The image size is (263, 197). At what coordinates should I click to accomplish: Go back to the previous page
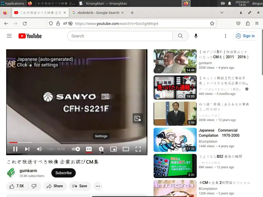[x=6, y=23]
